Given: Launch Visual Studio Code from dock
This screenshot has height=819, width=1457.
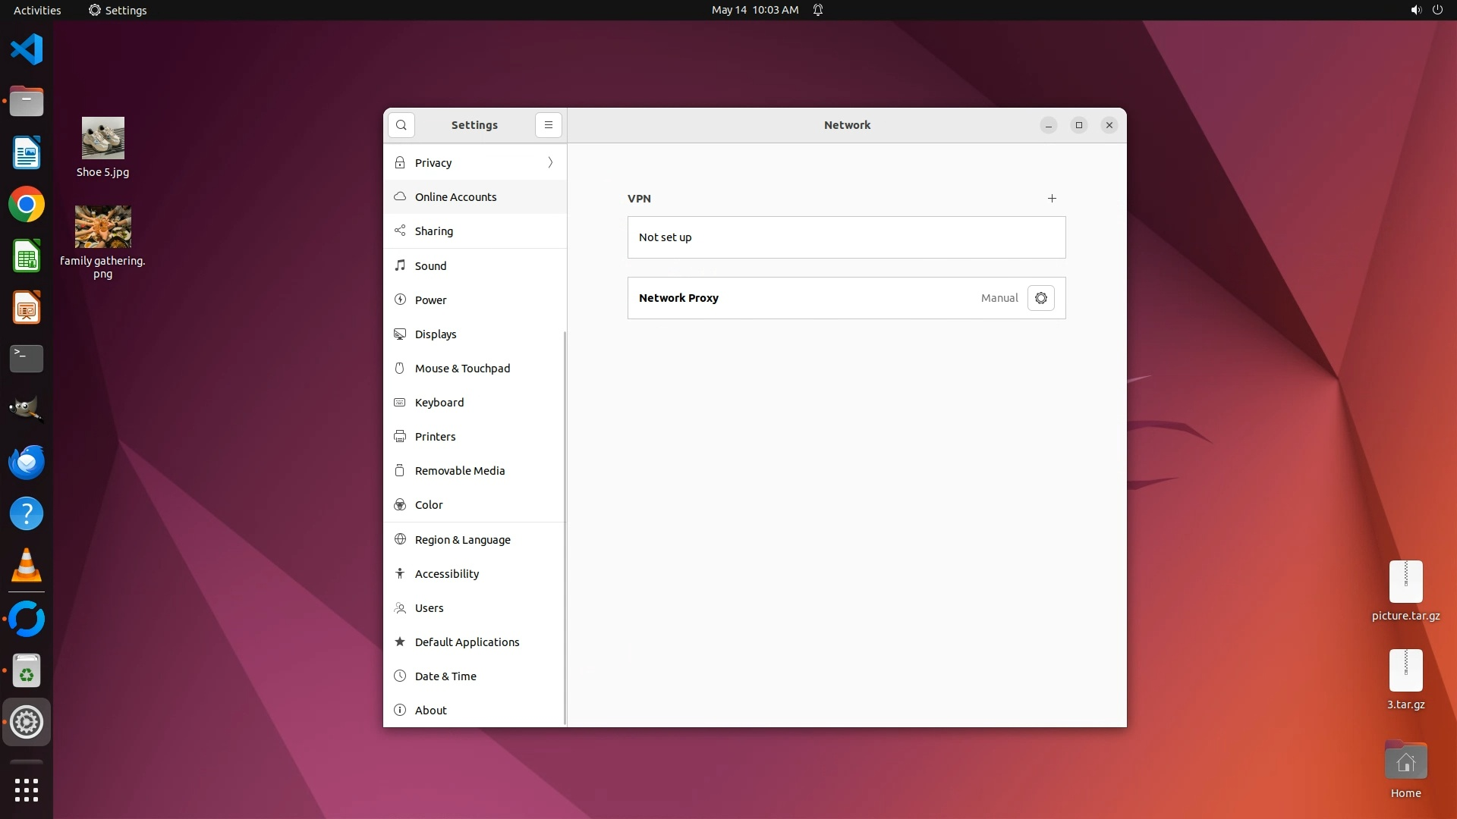Looking at the screenshot, I should pyautogui.click(x=27, y=50).
